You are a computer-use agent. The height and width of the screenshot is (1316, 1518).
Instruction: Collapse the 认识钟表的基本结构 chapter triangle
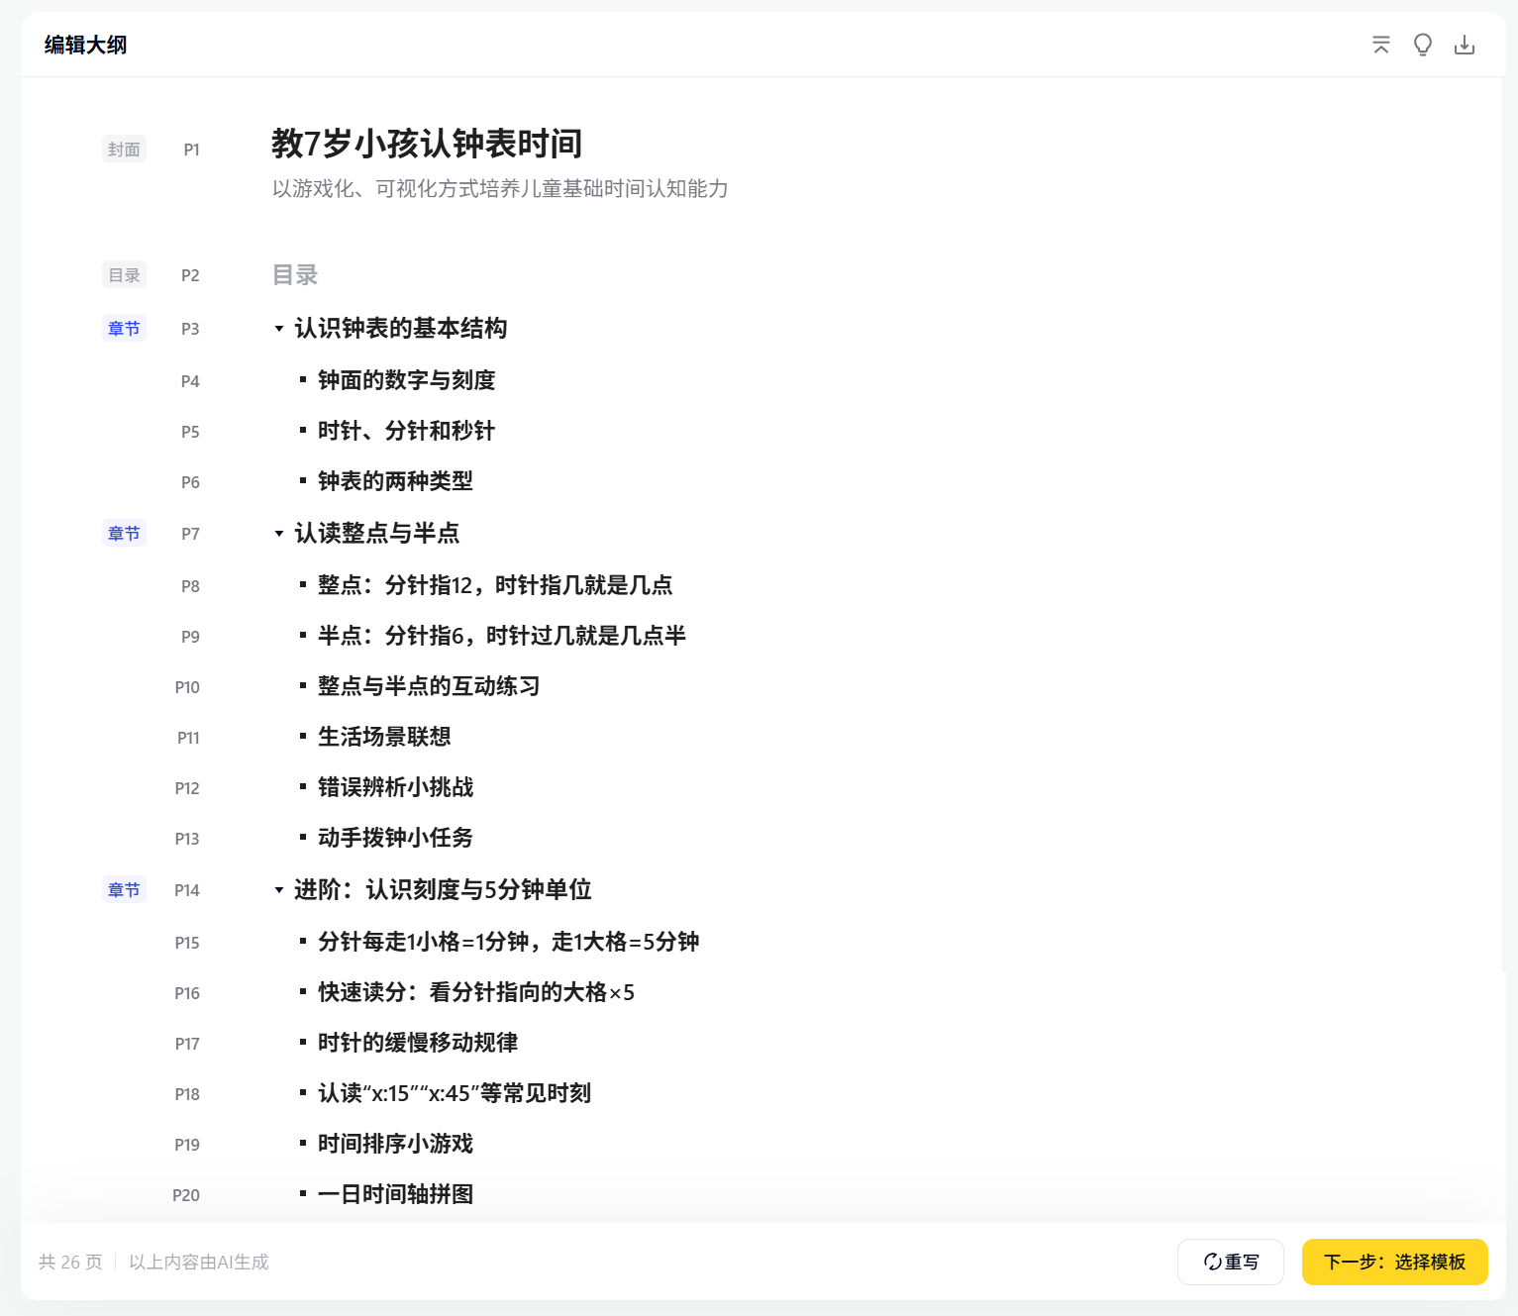(x=279, y=328)
